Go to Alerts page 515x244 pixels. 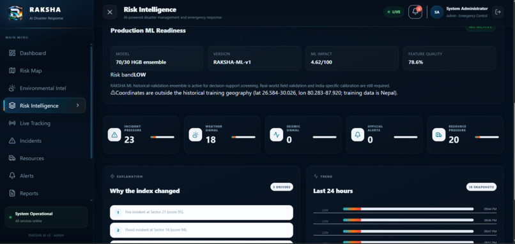coord(45,176)
